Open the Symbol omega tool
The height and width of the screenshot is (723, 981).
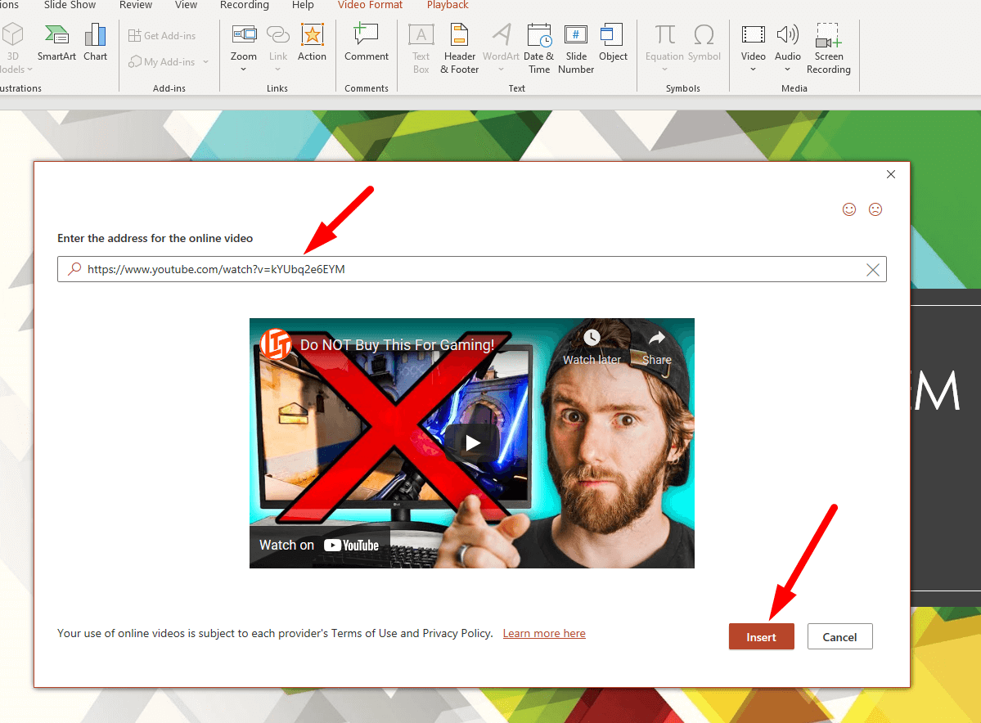pos(704,43)
